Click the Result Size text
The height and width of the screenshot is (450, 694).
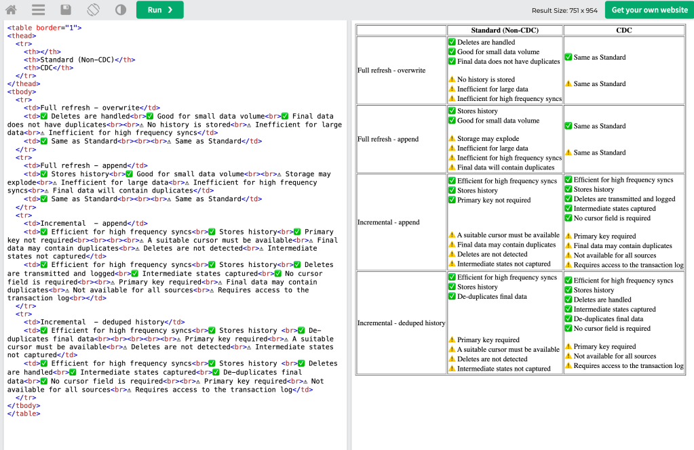564,11
